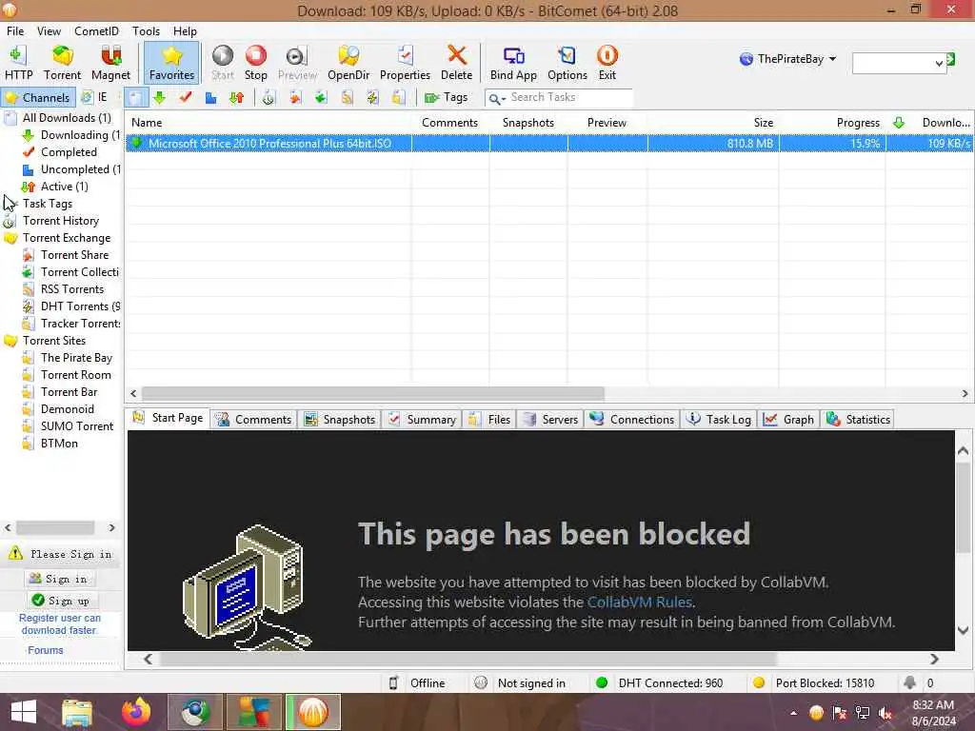975x731 pixels.
Task: Open the HTTP download toolbar button
Action: click(19, 63)
